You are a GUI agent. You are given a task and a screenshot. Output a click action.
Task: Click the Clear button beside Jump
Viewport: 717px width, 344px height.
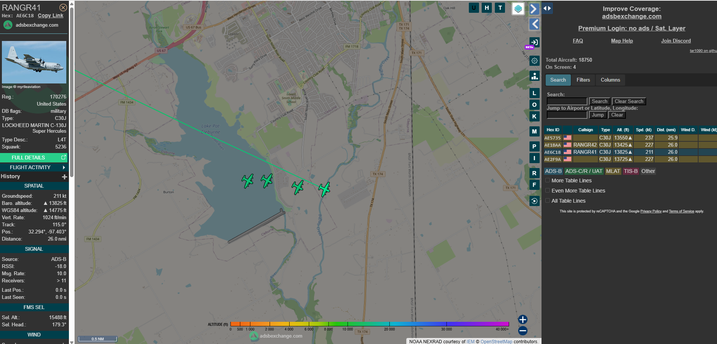[x=617, y=115]
